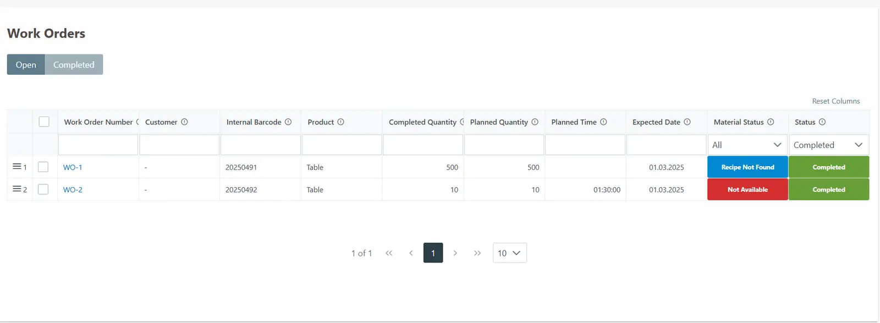This screenshot has width=880, height=323.
Task: Select checkbox for WO-2 row
Action: 43,189
